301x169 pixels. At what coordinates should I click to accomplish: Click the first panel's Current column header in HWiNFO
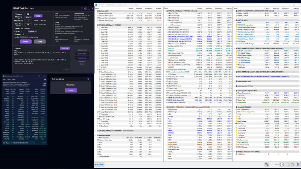130,8
